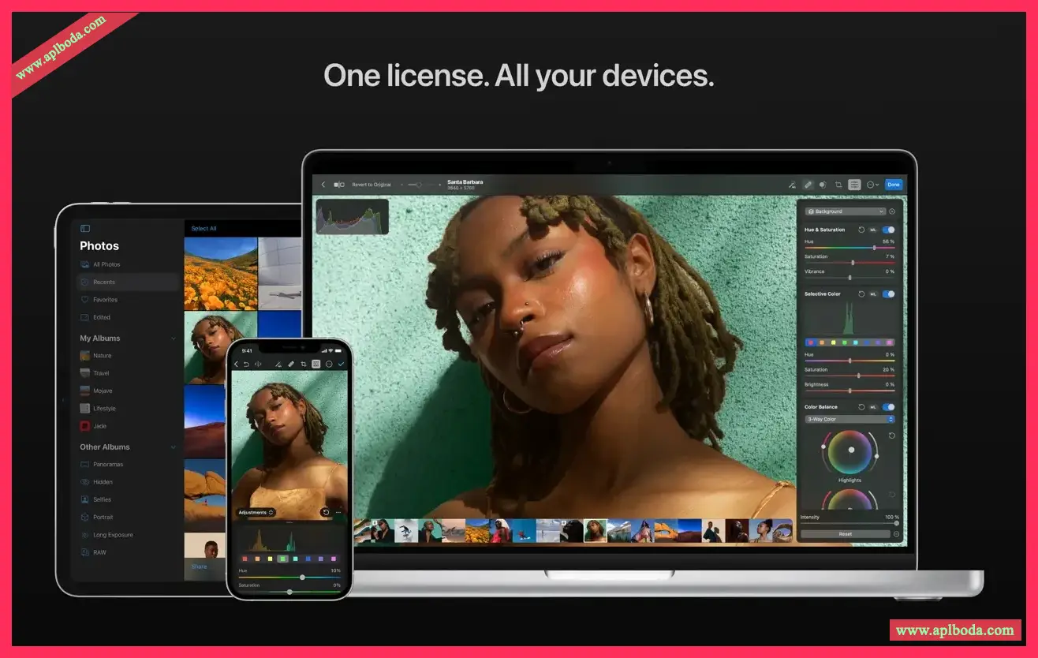
Task: Open the 3-Way Color dropdown
Action: (x=849, y=419)
